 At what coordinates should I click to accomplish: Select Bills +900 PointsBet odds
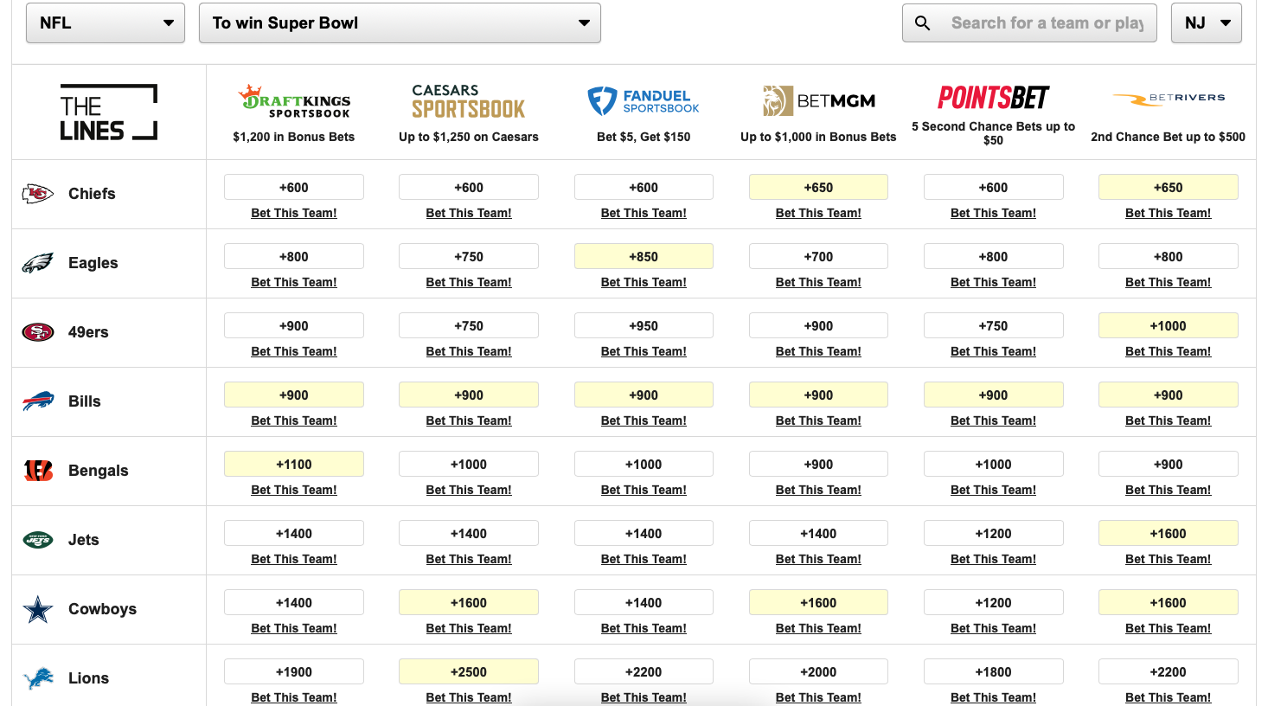(x=993, y=395)
